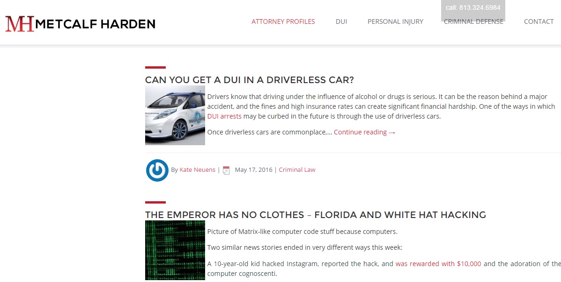Click the May 17, 2016 post date
Viewport: 561px width, 282px height.
(x=253, y=169)
